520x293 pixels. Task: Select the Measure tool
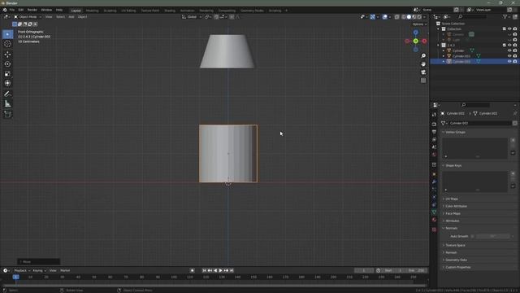pyautogui.click(x=7, y=104)
